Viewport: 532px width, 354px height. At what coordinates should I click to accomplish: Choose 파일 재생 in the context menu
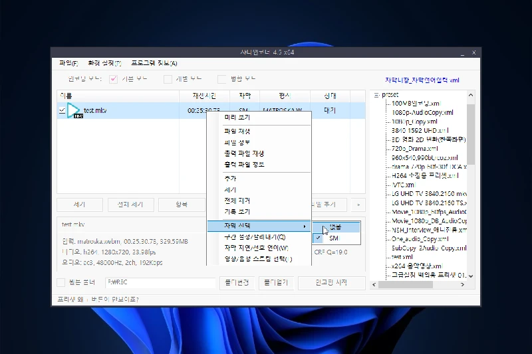(259, 131)
